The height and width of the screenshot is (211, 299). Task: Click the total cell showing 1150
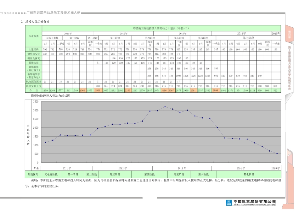45,90
